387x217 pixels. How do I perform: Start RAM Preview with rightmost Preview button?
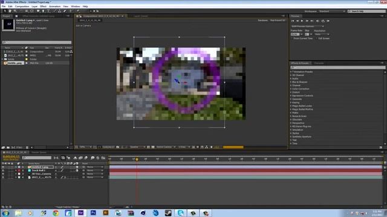tap(328, 21)
